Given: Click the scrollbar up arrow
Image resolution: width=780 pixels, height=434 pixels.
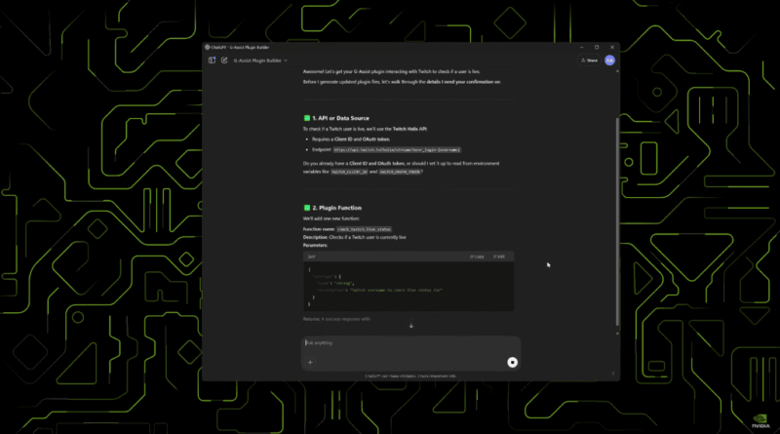Looking at the screenshot, I should (x=617, y=71).
